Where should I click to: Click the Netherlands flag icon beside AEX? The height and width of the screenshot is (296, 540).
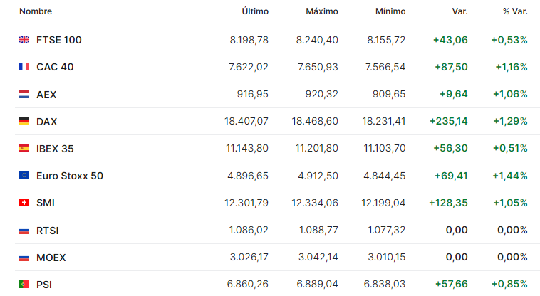click(24, 94)
